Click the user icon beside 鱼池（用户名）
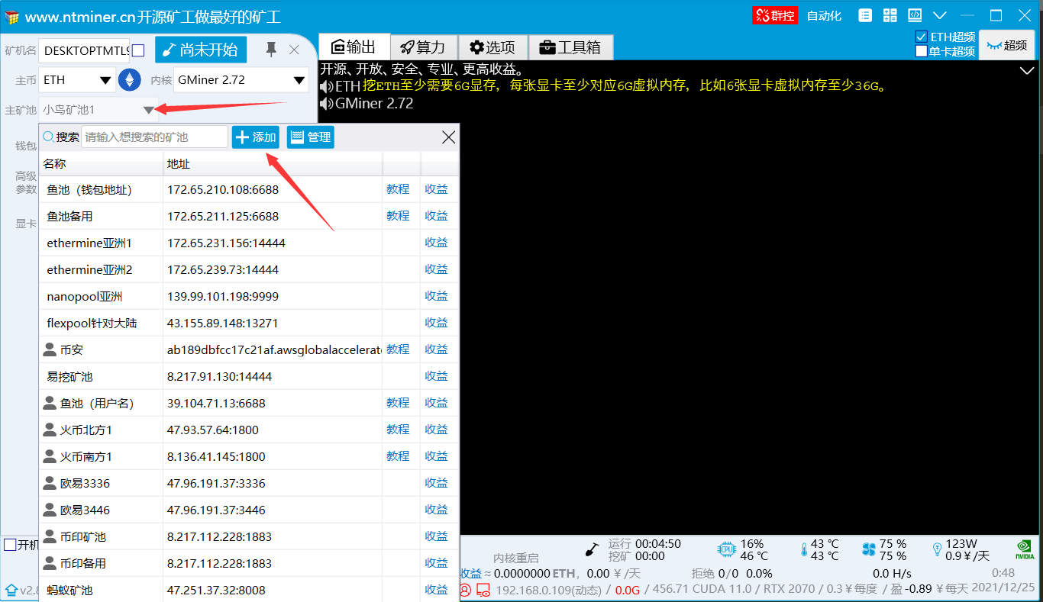Screen dimensions: 1043x602 point(50,403)
